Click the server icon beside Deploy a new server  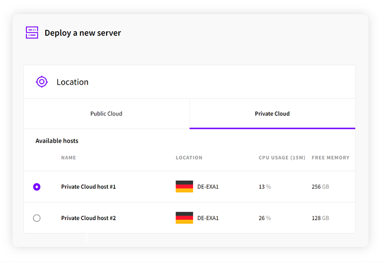(32, 32)
